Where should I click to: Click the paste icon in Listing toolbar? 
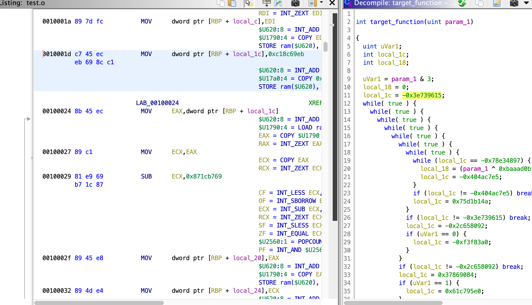click(232, 3)
